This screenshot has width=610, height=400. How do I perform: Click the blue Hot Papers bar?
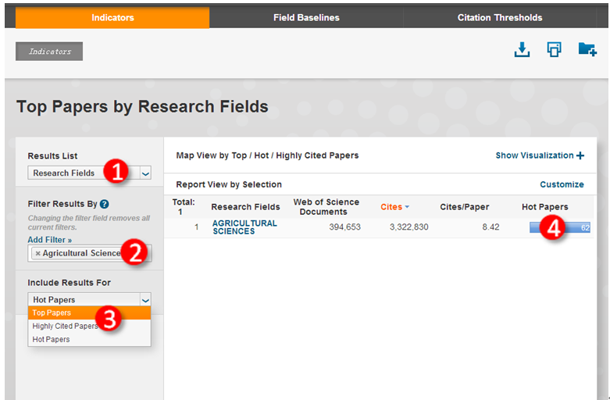(x=558, y=227)
